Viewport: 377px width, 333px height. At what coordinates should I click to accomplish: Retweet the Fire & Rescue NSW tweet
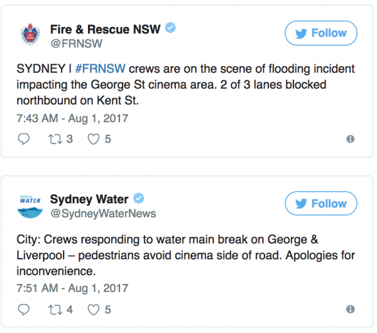click(55, 139)
